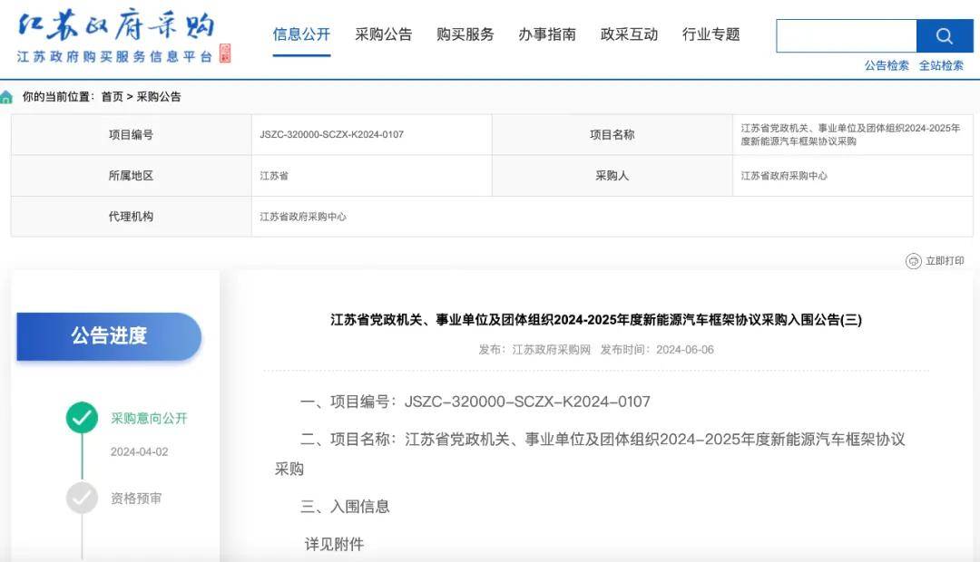Click the 三、入围信息 heading
This screenshot has height=562, width=980.
tap(345, 507)
